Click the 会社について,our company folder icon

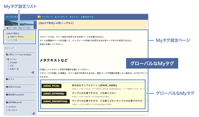tap(7, 55)
